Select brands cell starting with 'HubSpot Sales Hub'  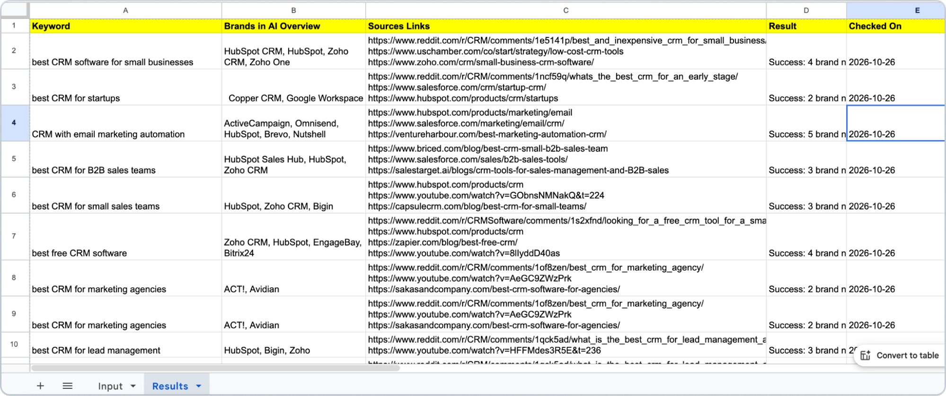[293, 159]
